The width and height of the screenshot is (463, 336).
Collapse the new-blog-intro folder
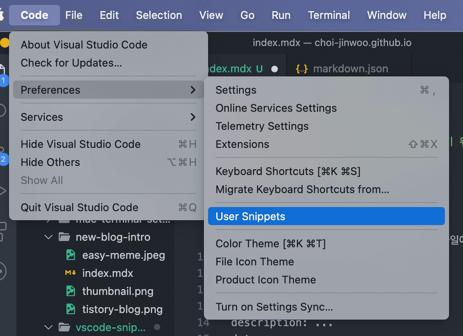click(48, 237)
